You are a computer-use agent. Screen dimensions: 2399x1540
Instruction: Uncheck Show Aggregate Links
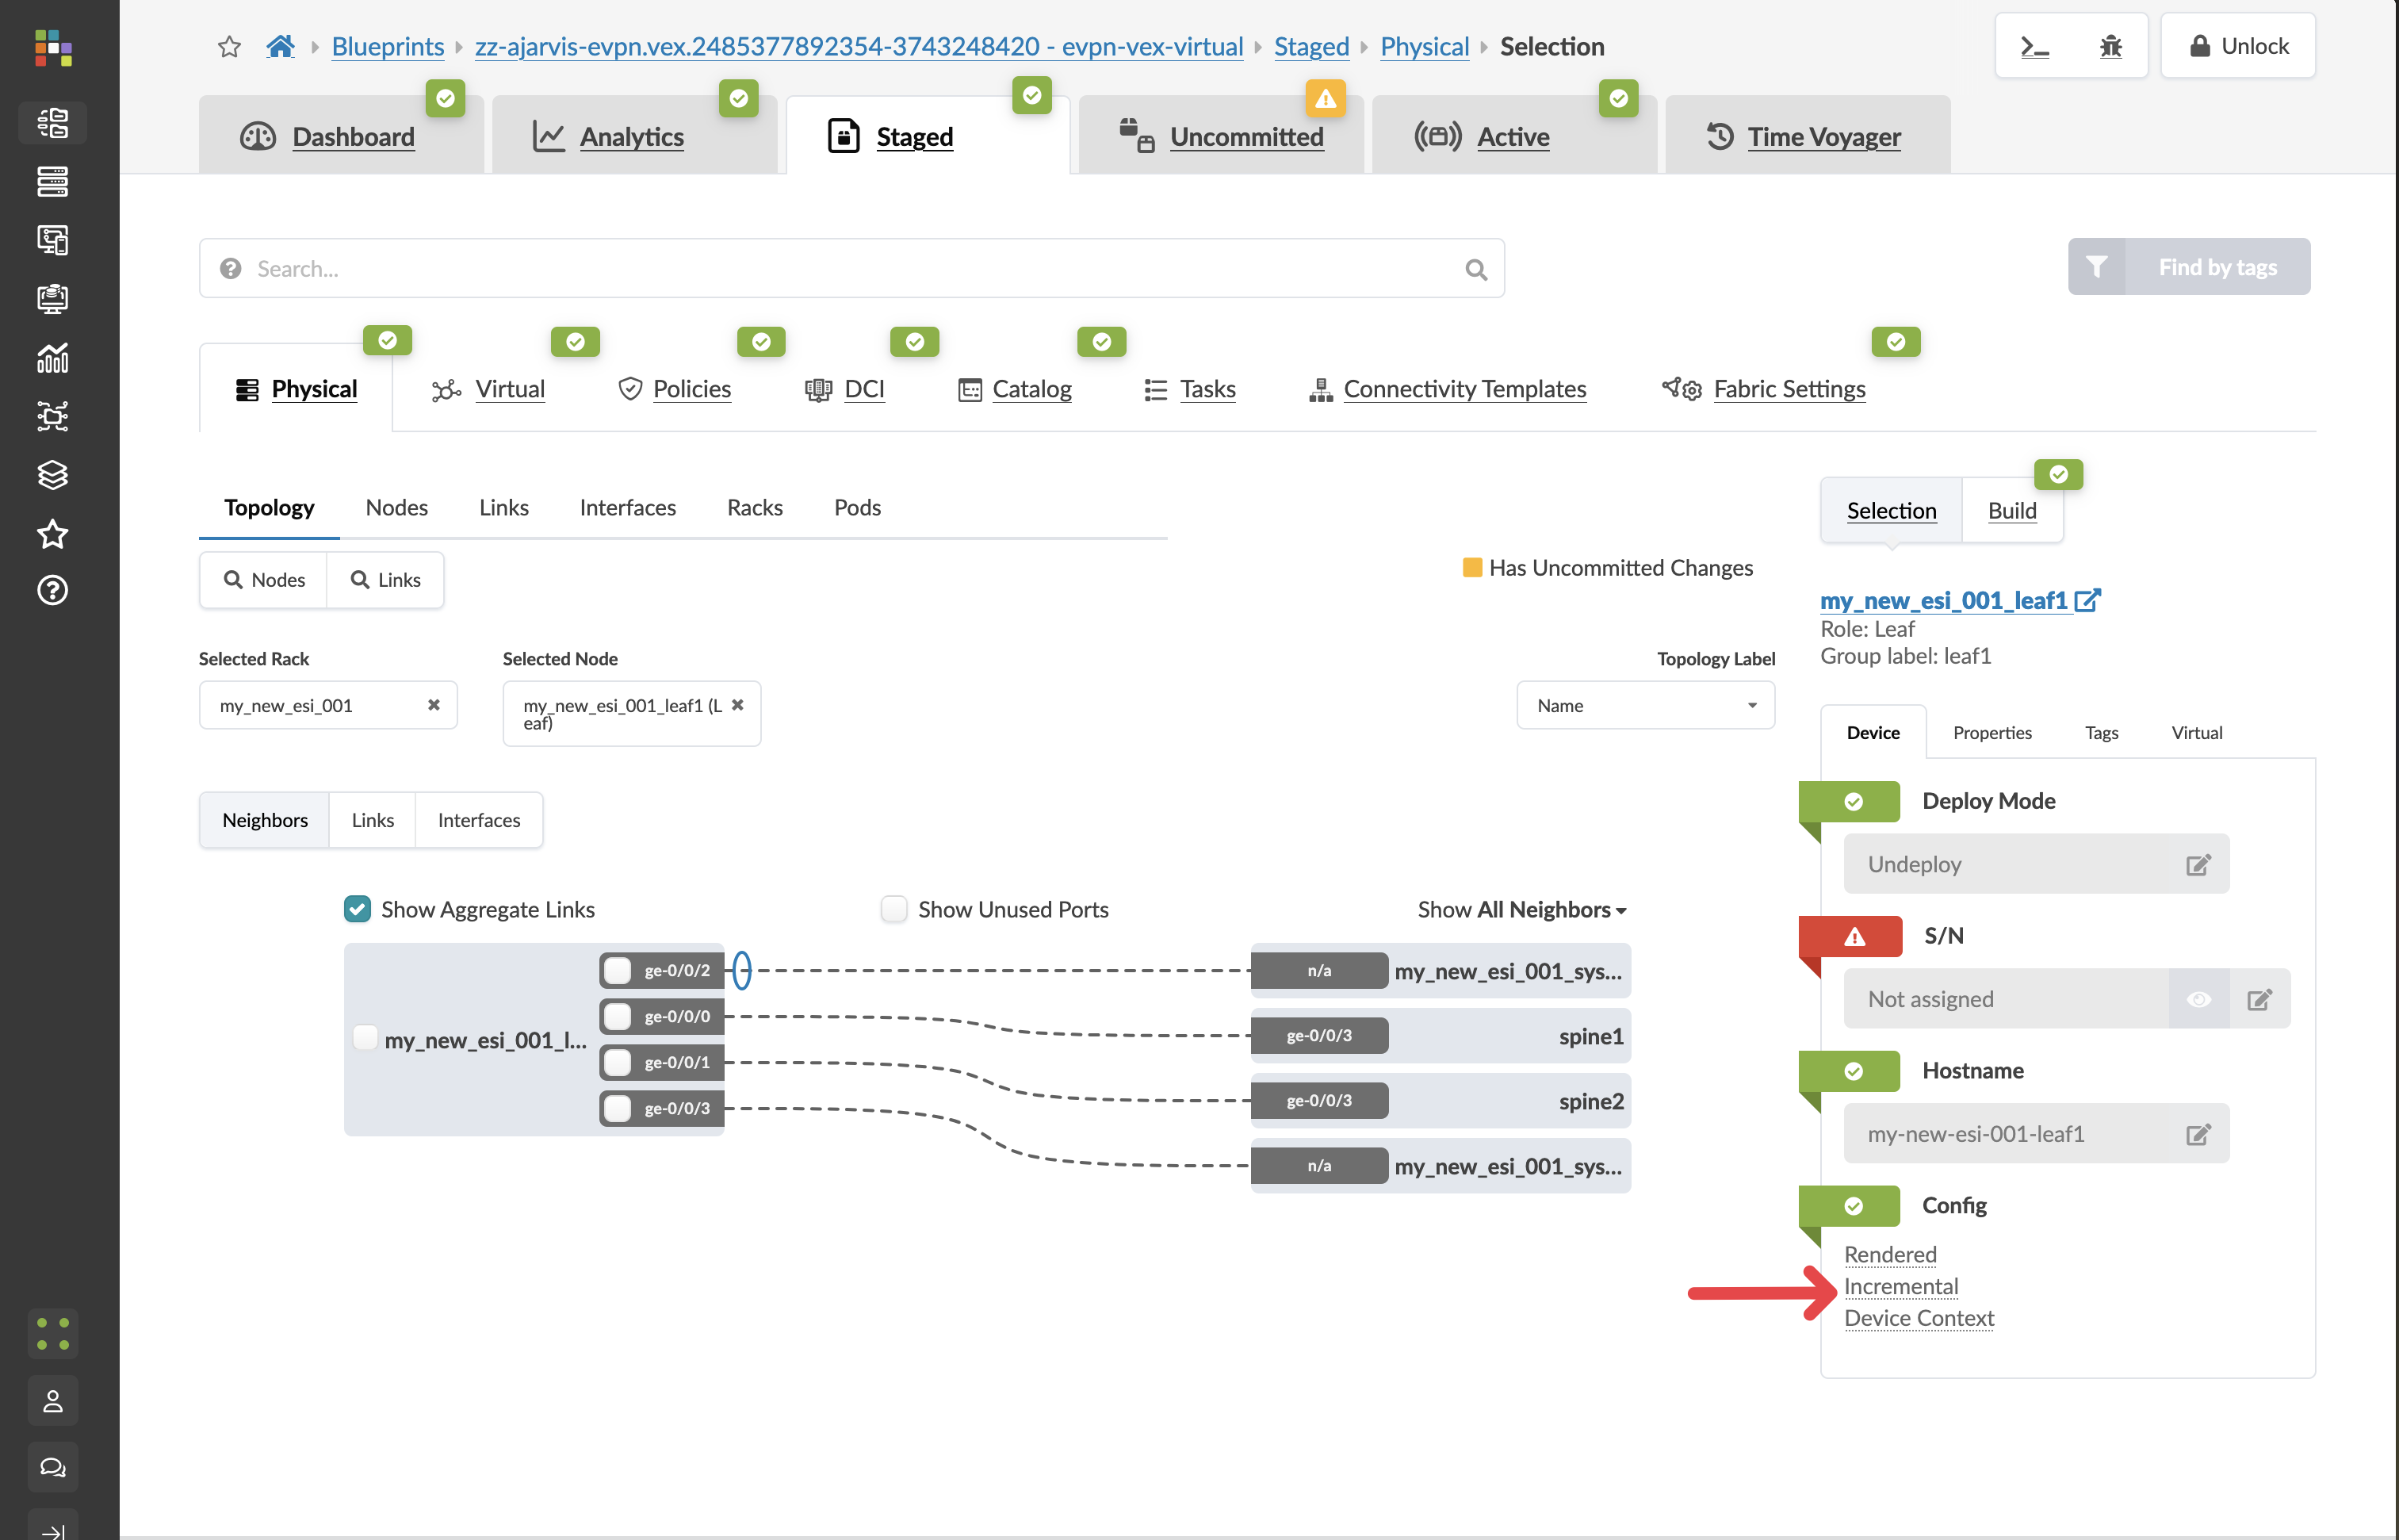[x=357, y=908]
